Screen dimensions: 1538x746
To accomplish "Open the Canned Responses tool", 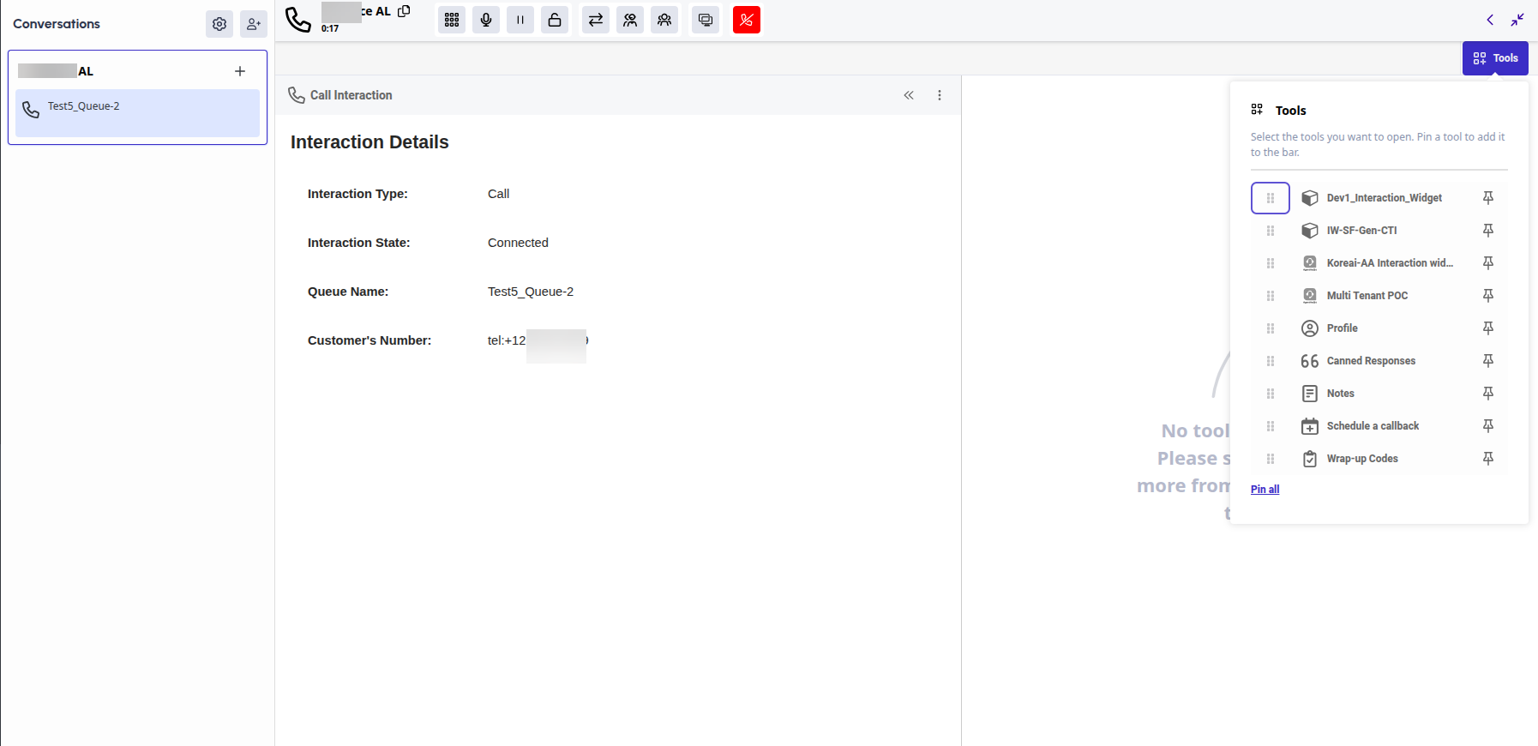I will (x=1370, y=361).
